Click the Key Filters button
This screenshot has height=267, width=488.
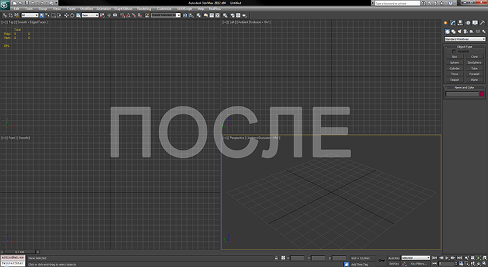(x=418, y=264)
